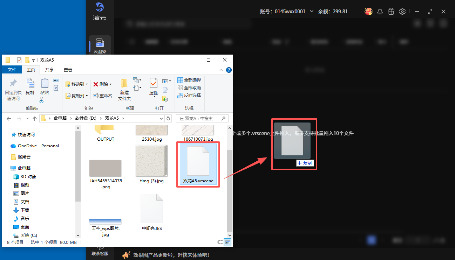Open the 云渲染 sidebar panel
The height and width of the screenshot is (260, 455).
click(100, 46)
